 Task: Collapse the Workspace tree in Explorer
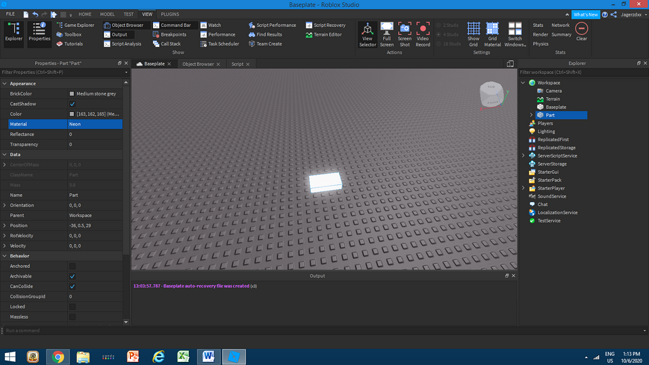tap(523, 82)
